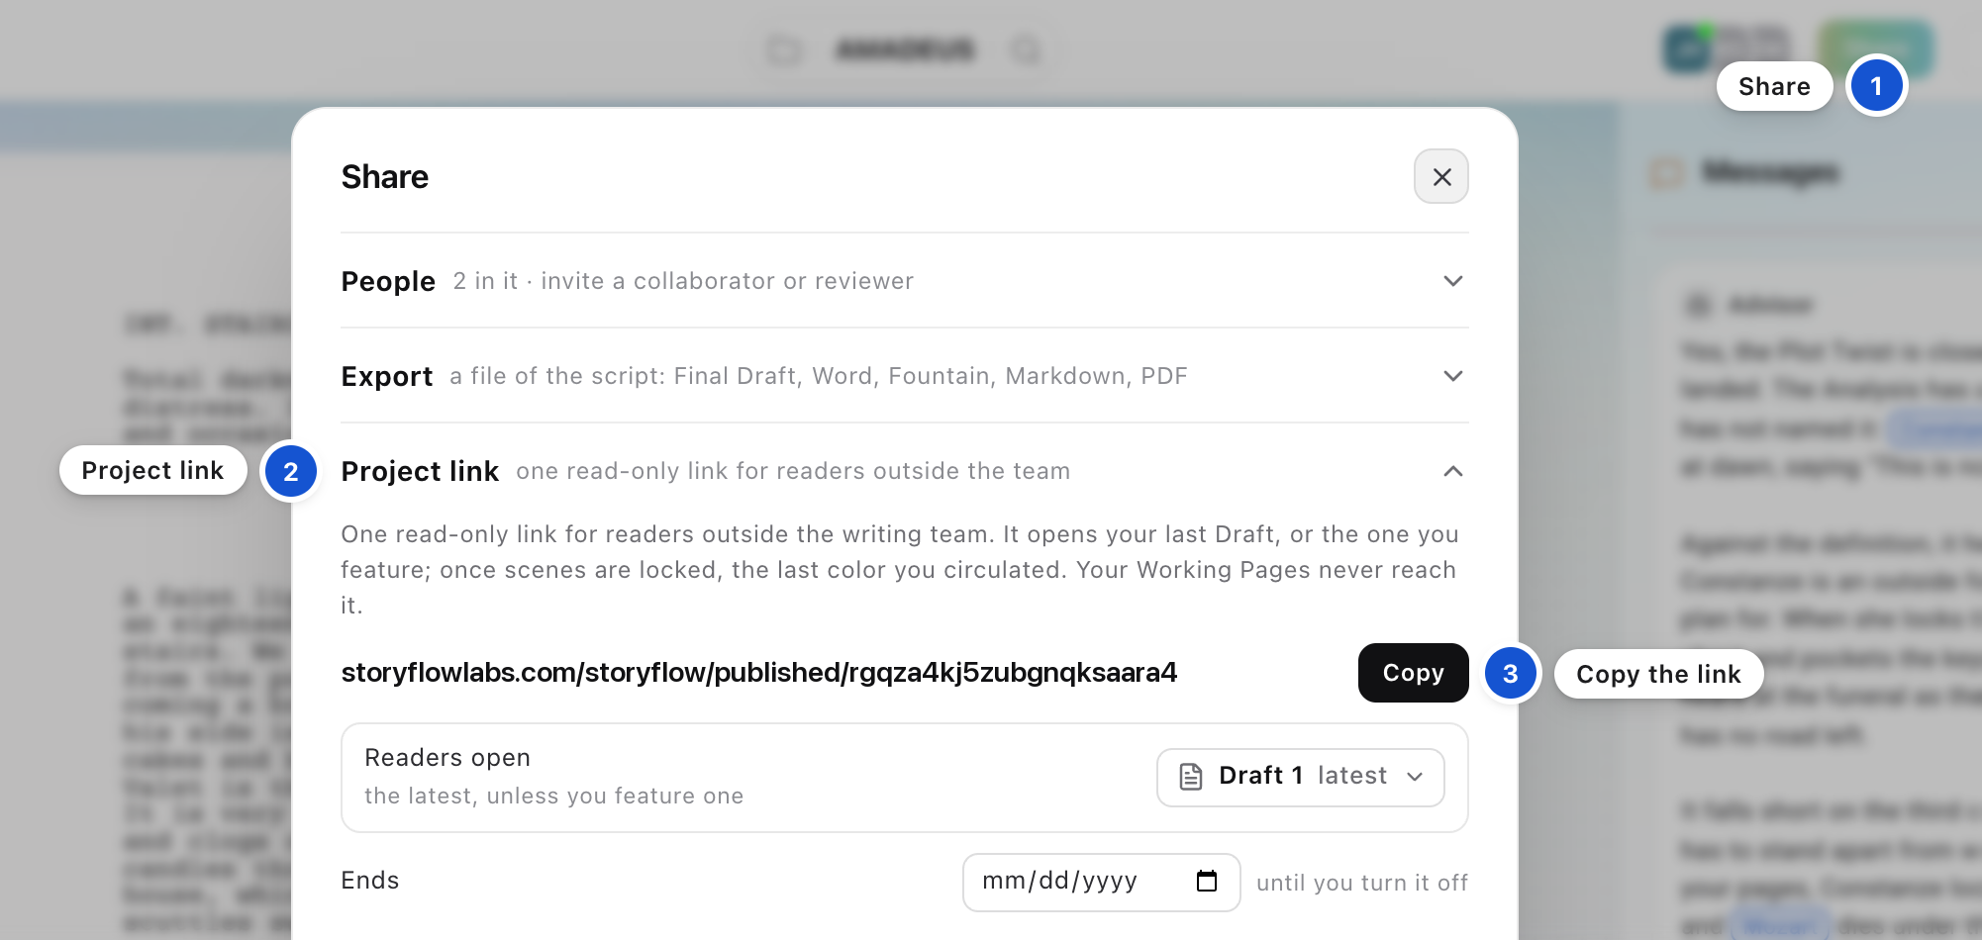This screenshot has height=940, width=1982.
Task: Click the 'Ends' label
Action: (x=370, y=881)
